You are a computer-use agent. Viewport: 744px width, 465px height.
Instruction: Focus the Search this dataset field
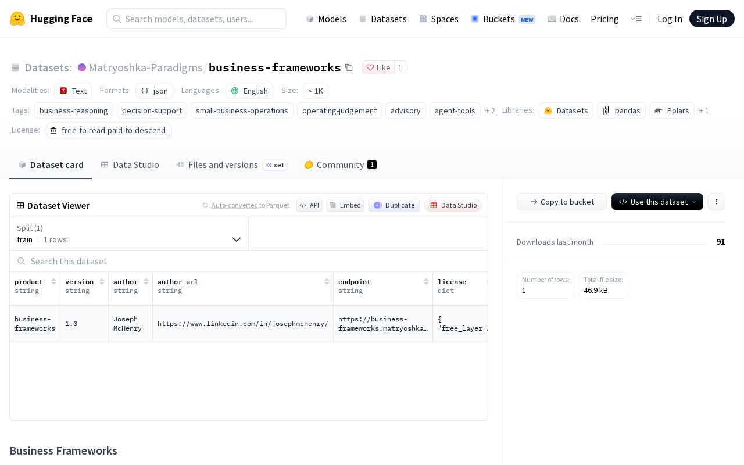pyautogui.click(x=249, y=261)
